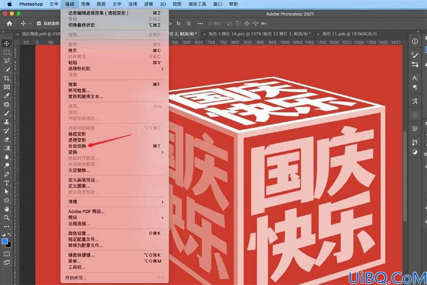427x285 pixels.
Task: Open the 滤镜 menu in menu bar
Action: [148, 4]
